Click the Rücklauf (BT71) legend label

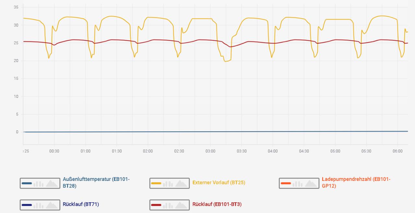point(81,204)
